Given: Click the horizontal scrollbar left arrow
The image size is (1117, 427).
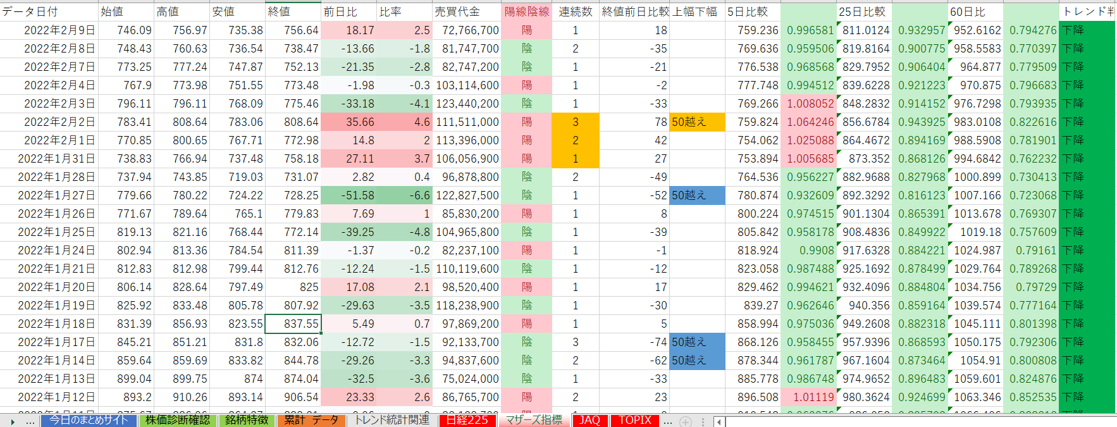Looking at the screenshot, I should [719, 421].
